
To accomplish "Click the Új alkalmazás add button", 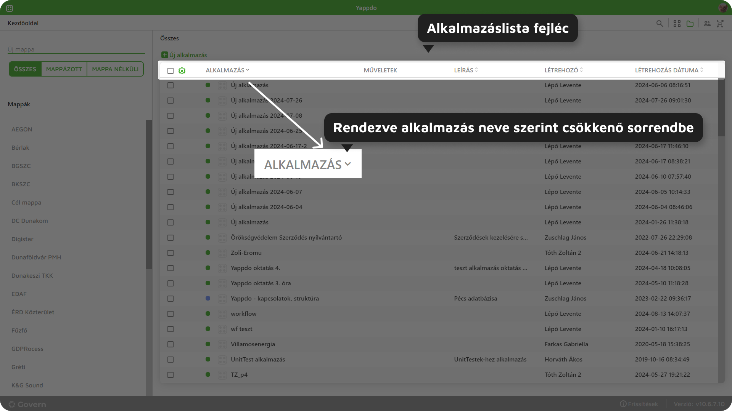I will pos(184,55).
